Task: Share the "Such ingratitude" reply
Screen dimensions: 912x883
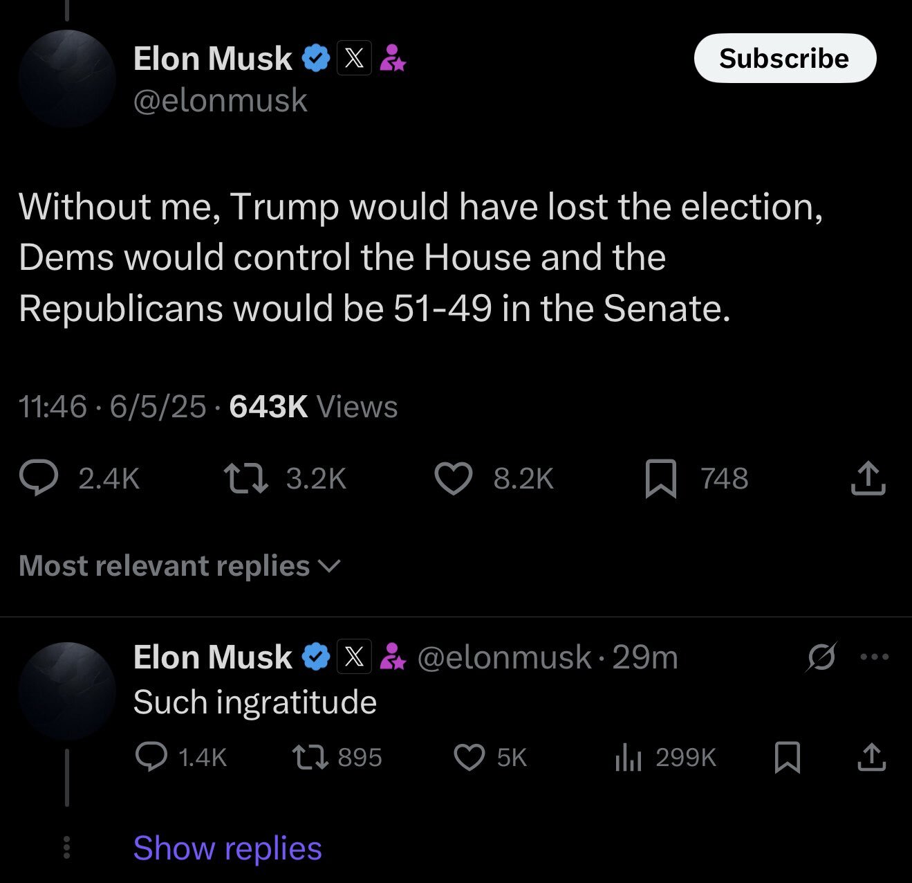Action: 871,757
